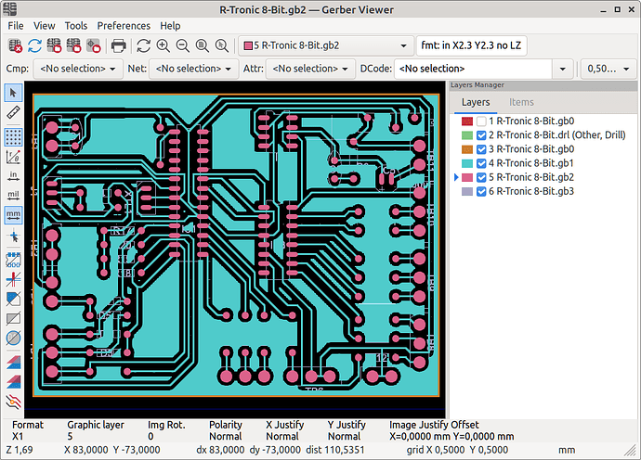The width and height of the screenshot is (641, 460).
Task: Click the Clear All Layers icon
Action: 15,45
